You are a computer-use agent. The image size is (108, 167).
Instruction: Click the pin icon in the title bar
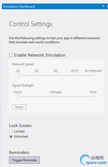107,6
